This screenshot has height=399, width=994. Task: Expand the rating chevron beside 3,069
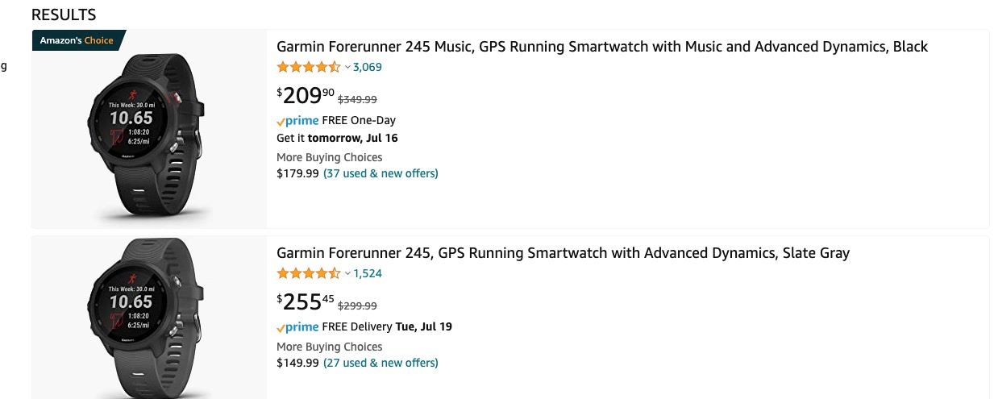[x=347, y=68]
